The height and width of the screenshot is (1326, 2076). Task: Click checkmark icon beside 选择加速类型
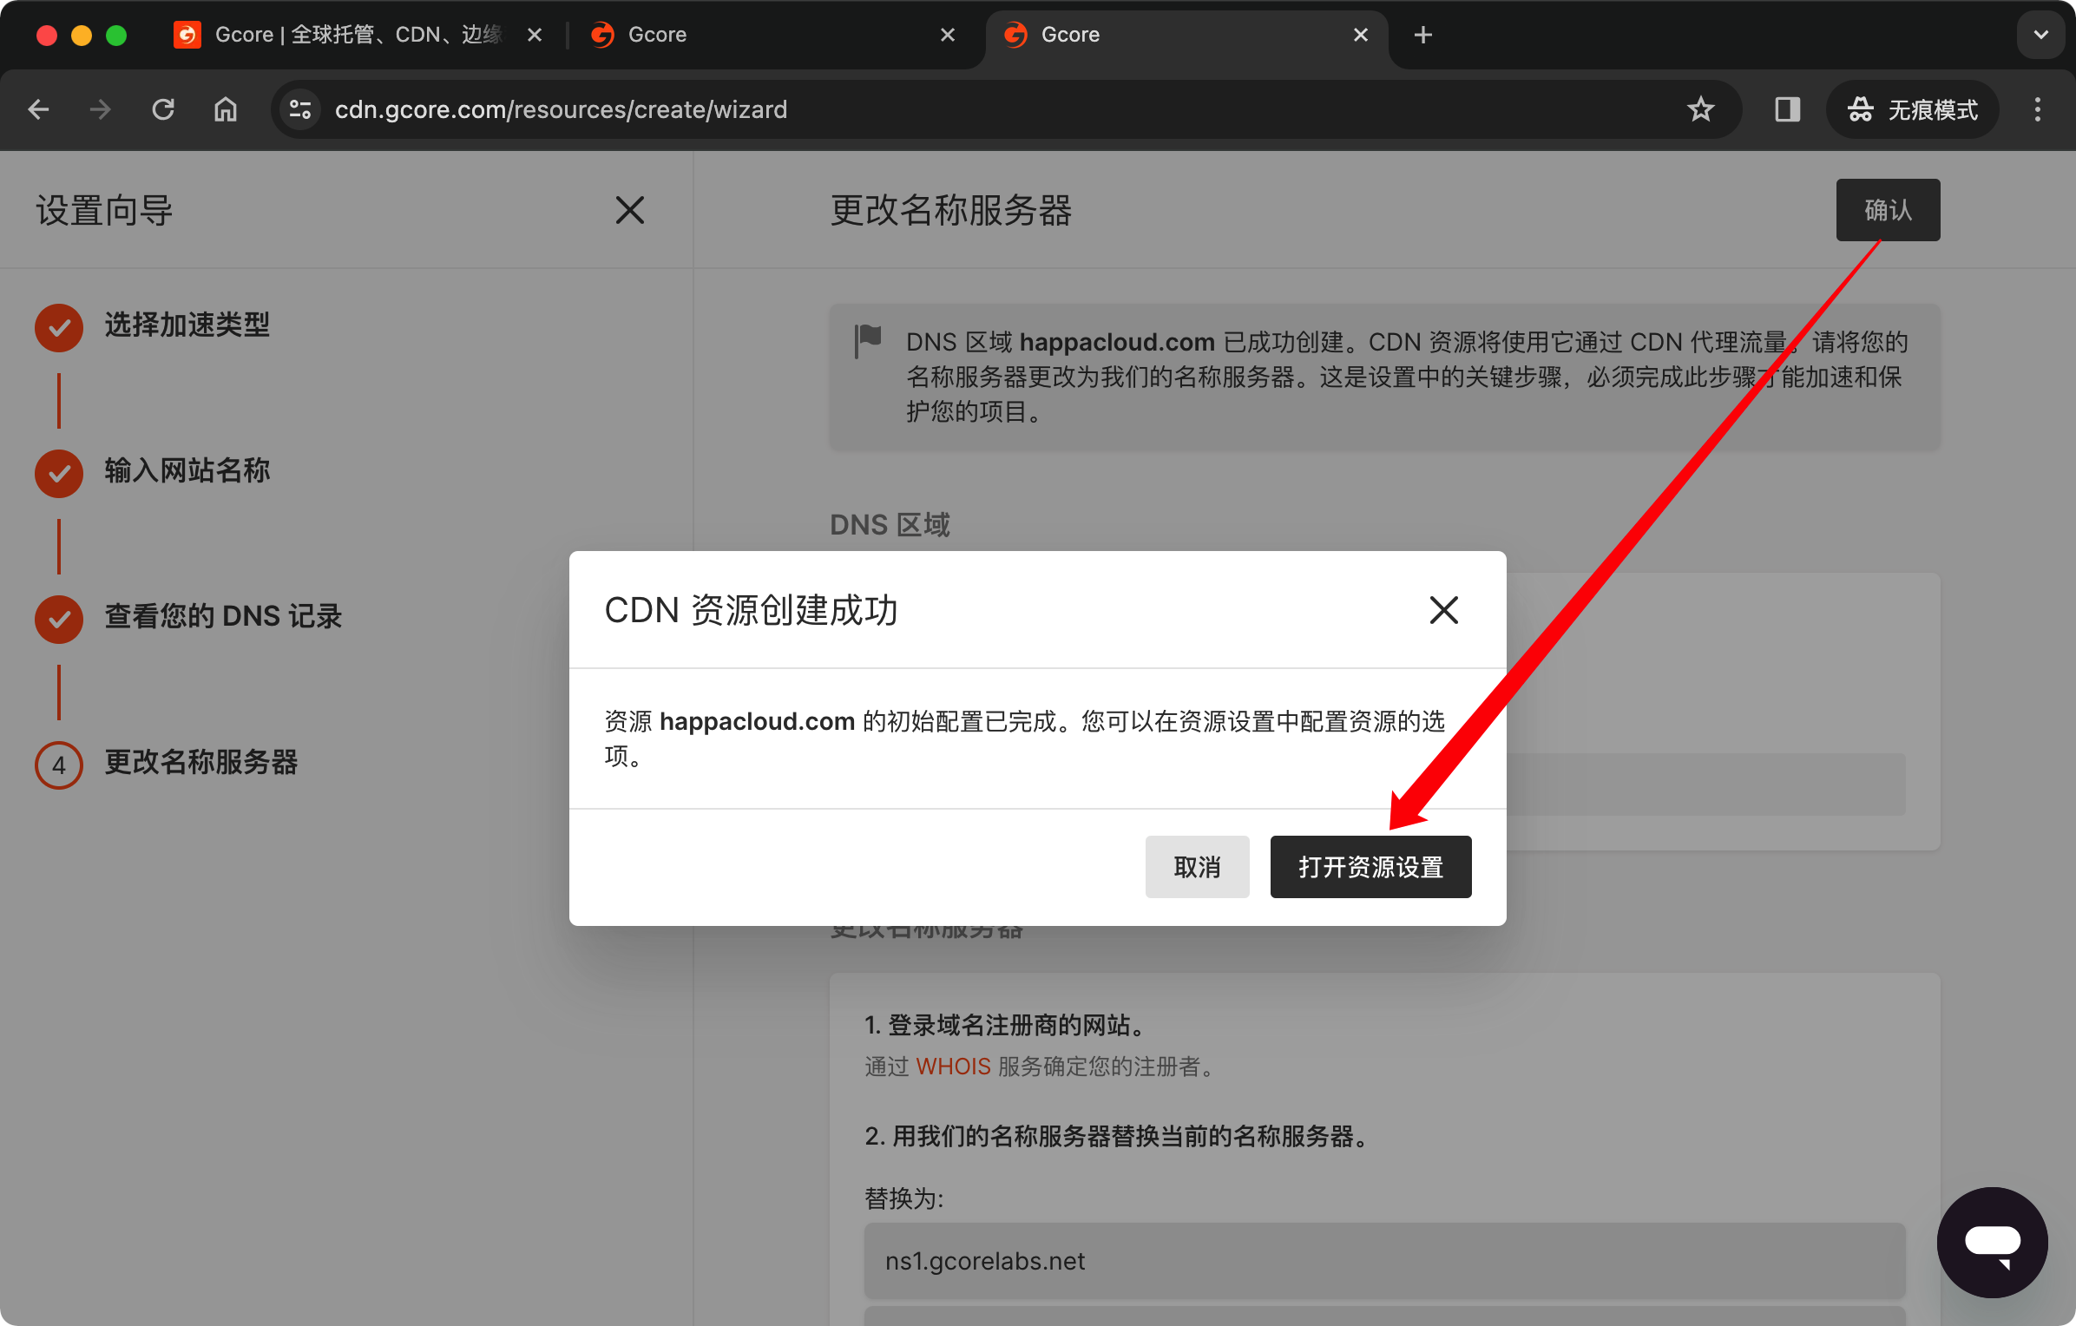(59, 327)
